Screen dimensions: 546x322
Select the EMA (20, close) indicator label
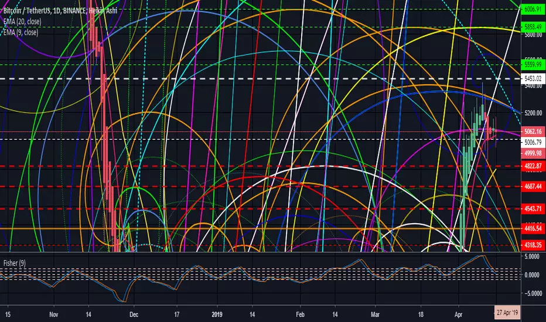coord(22,22)
